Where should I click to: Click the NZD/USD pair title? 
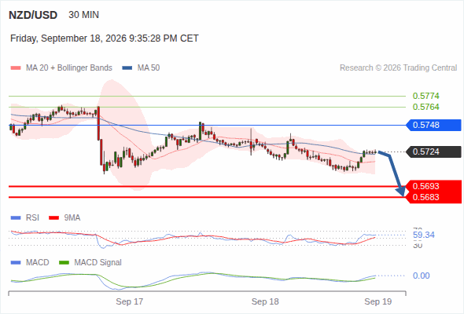(x=33, y=15)
